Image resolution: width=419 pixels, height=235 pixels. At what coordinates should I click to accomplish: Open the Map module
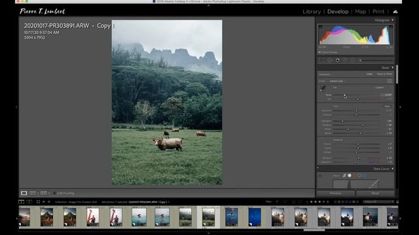click(360, 12)
